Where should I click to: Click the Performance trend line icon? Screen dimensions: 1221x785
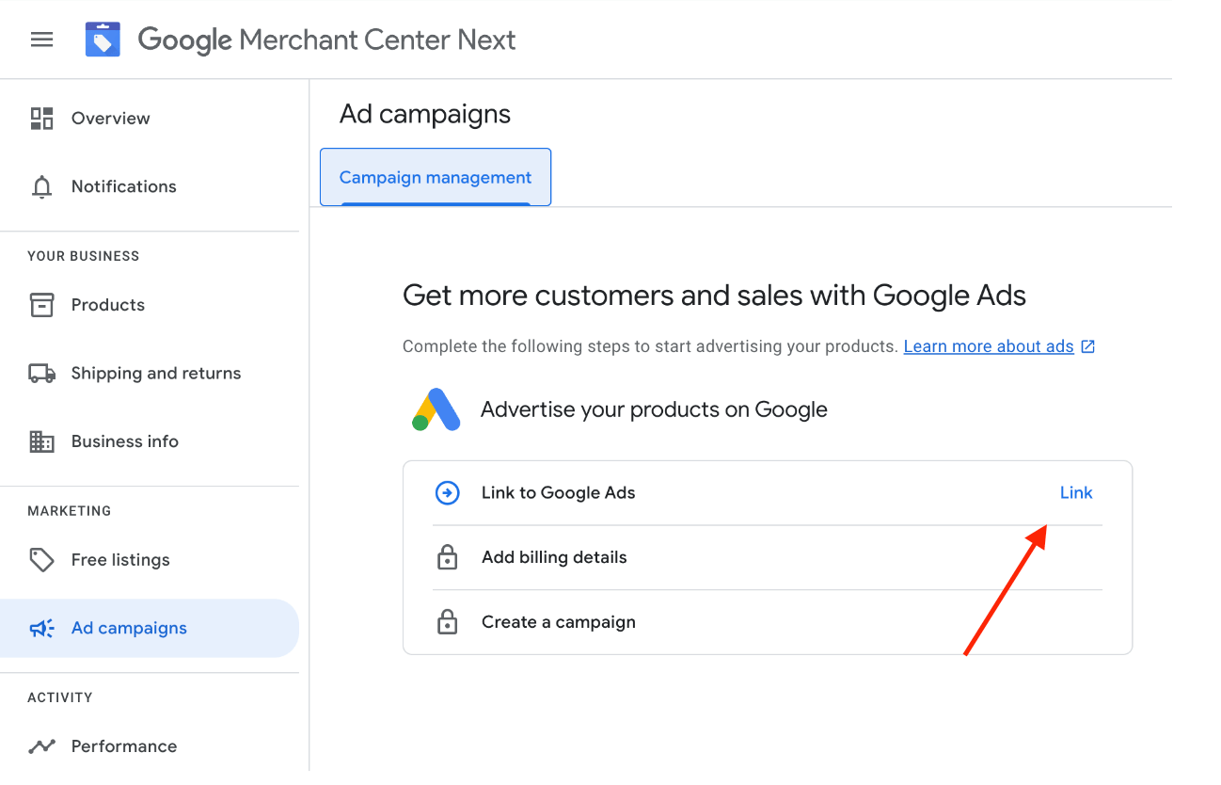(x=42, y=746)
